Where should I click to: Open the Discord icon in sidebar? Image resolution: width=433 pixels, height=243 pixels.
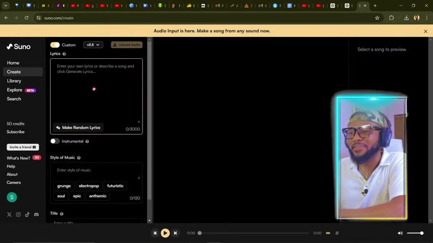point(37,214)
